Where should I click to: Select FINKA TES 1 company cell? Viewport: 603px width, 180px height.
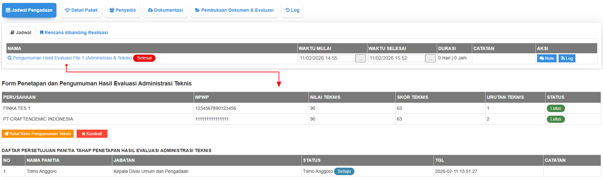pyautogui.click(x=98, y=108)
